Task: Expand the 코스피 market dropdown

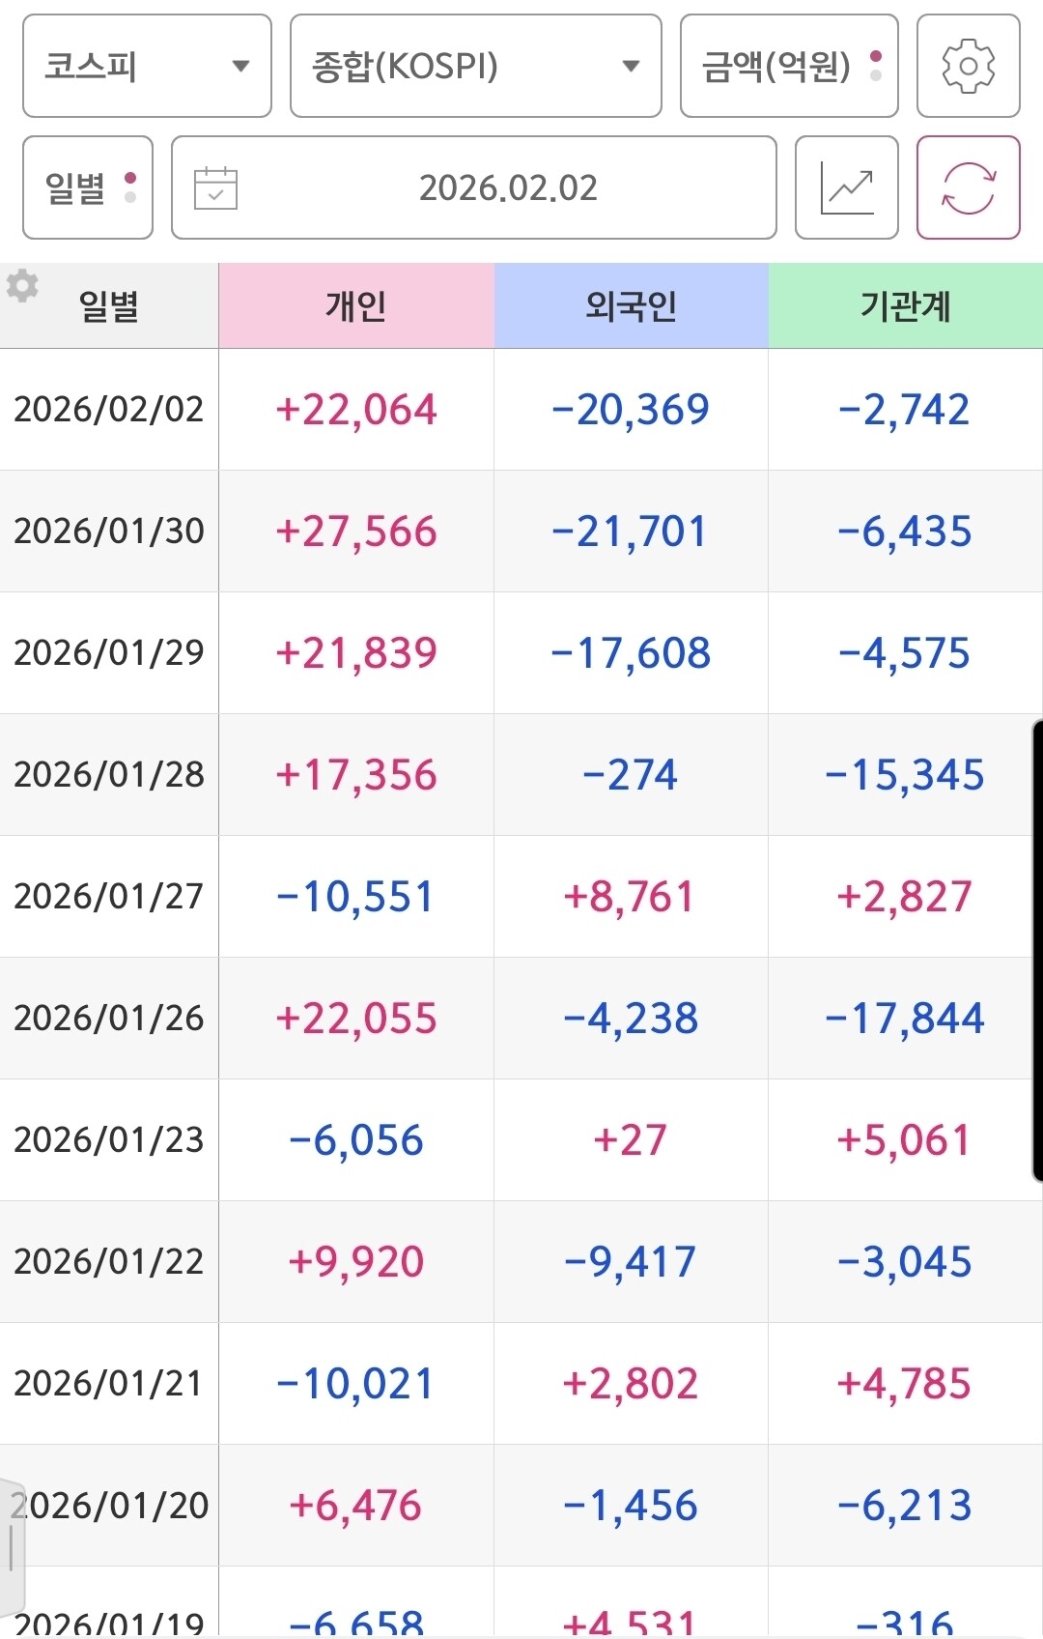Action: click(147, 66)
